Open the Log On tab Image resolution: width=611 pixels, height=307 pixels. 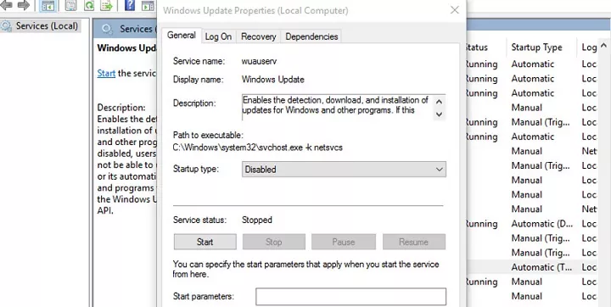218,36
